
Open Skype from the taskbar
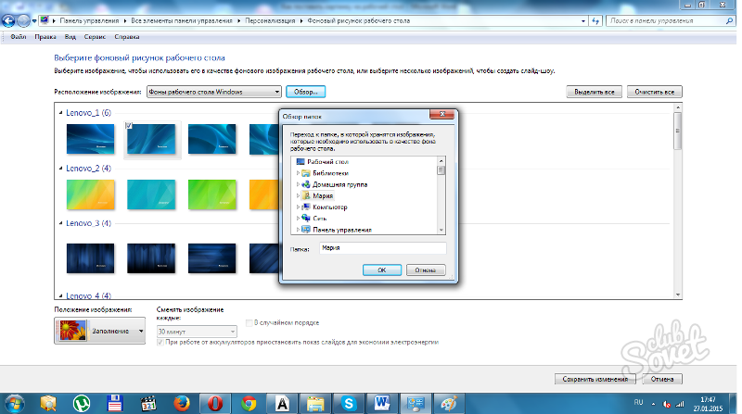[347, 403]
